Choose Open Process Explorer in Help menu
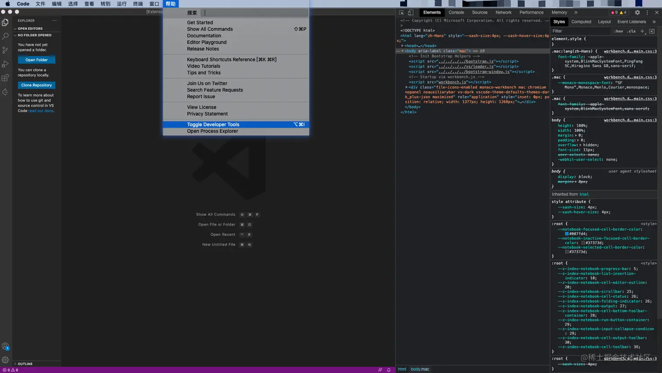Image resolution: width=662 pixels, height=373 pixels. [x=236, y=131]
